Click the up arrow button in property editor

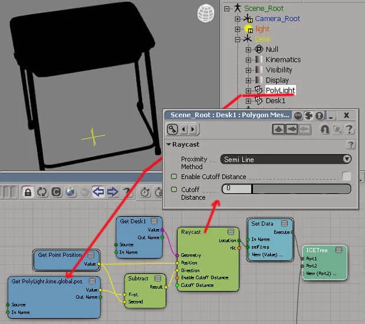(278, 129)
